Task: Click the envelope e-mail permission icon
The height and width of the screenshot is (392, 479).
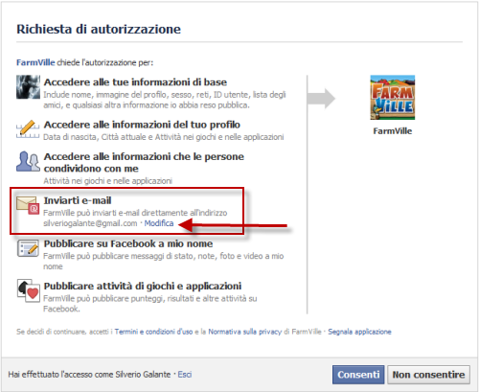Action: point(28,205)
